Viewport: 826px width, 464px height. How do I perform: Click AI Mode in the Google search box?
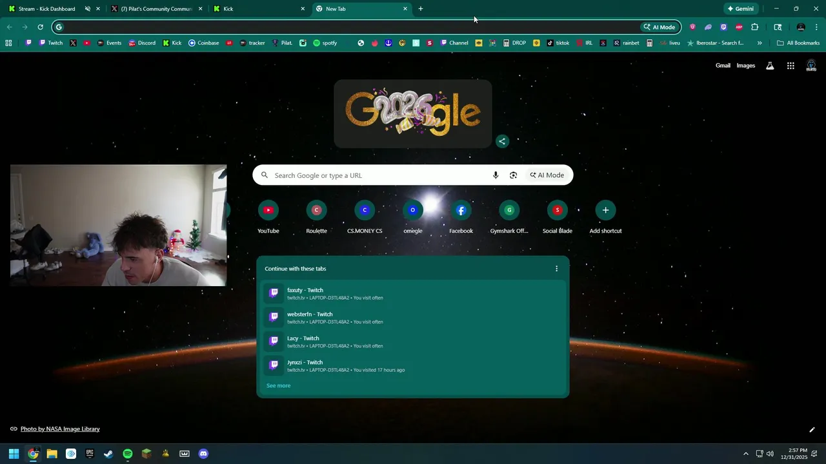547,175
